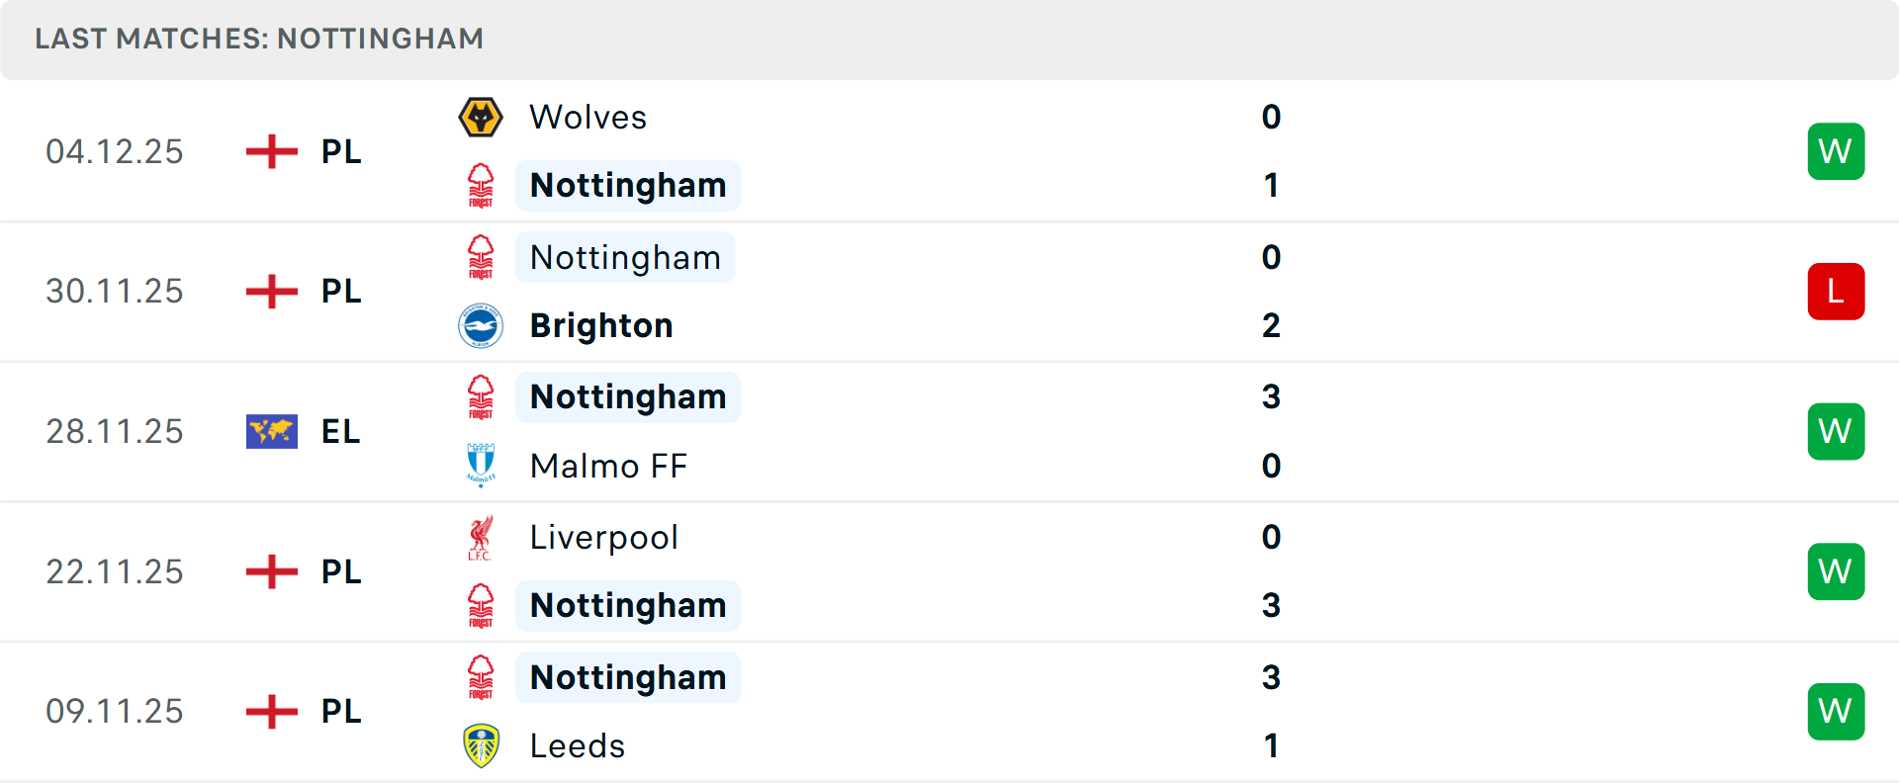Screen dimensions: 1899x783
Task: Click the Wolves club crest icon
Action: click(x=481, y=118)
